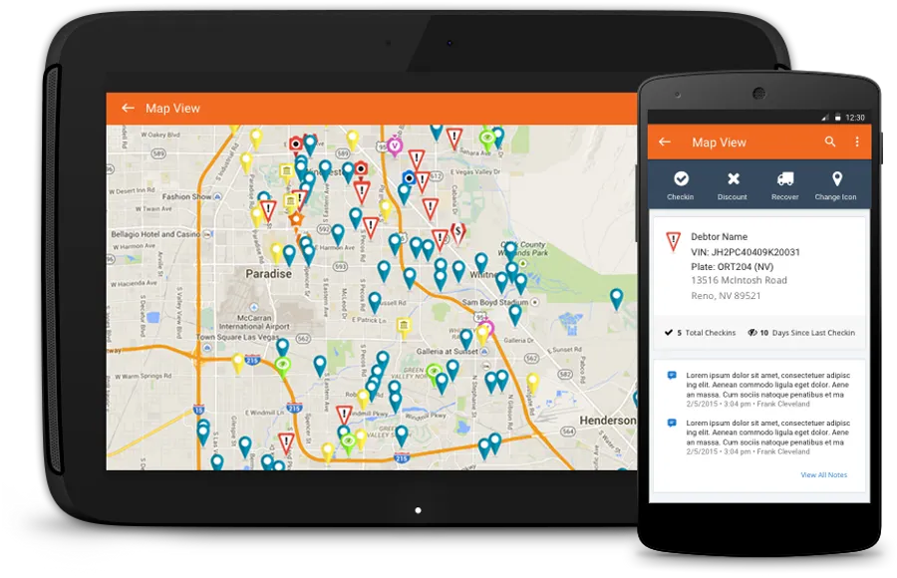Tap the Discount X icon
This screenshot has width=897, height=578.
pos(733,179)
